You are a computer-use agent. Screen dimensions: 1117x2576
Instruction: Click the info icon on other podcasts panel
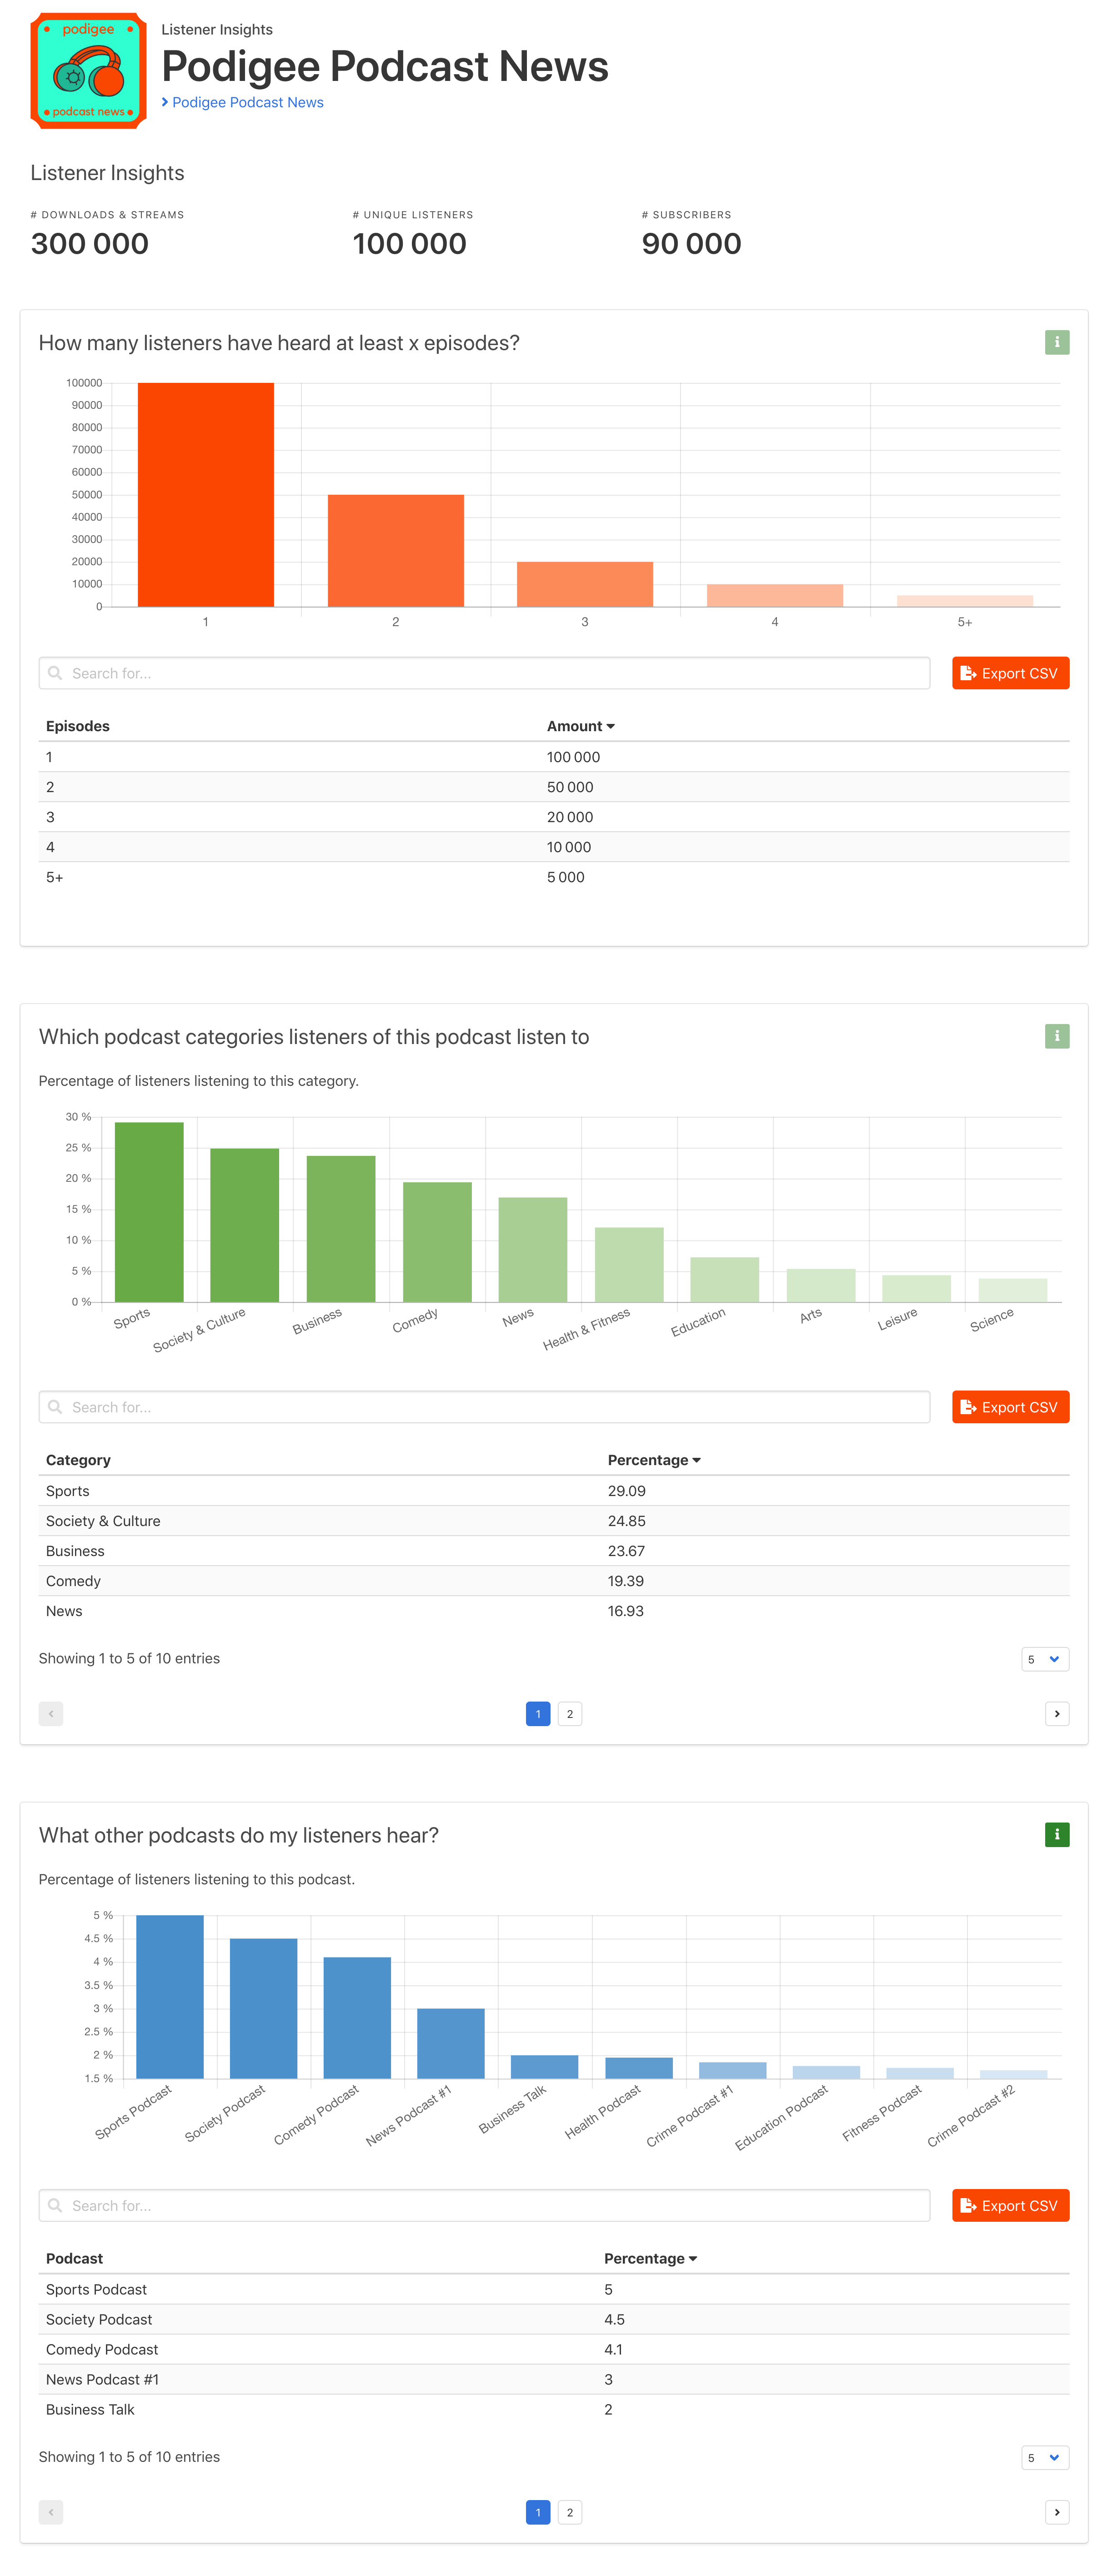(x=1057, y=1834)
